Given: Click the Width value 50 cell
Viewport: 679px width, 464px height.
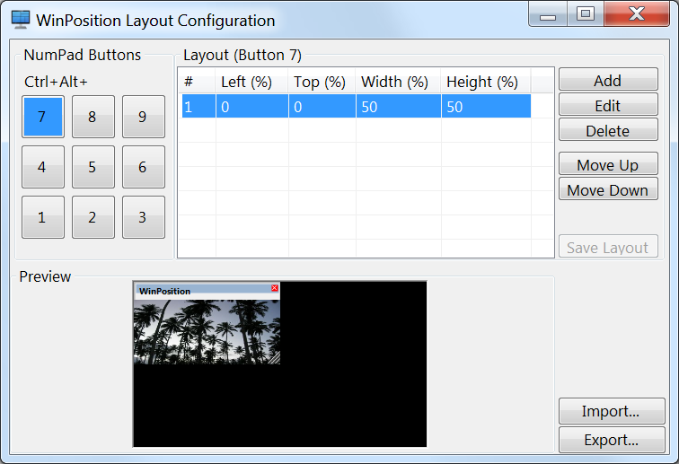Looking at the screenshot, I should coord(399,106).
